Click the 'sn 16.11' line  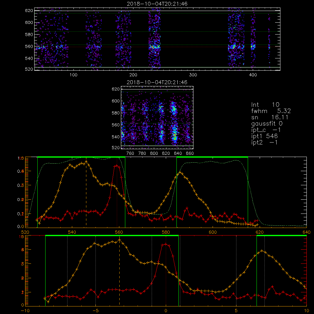tap(270, 117)
